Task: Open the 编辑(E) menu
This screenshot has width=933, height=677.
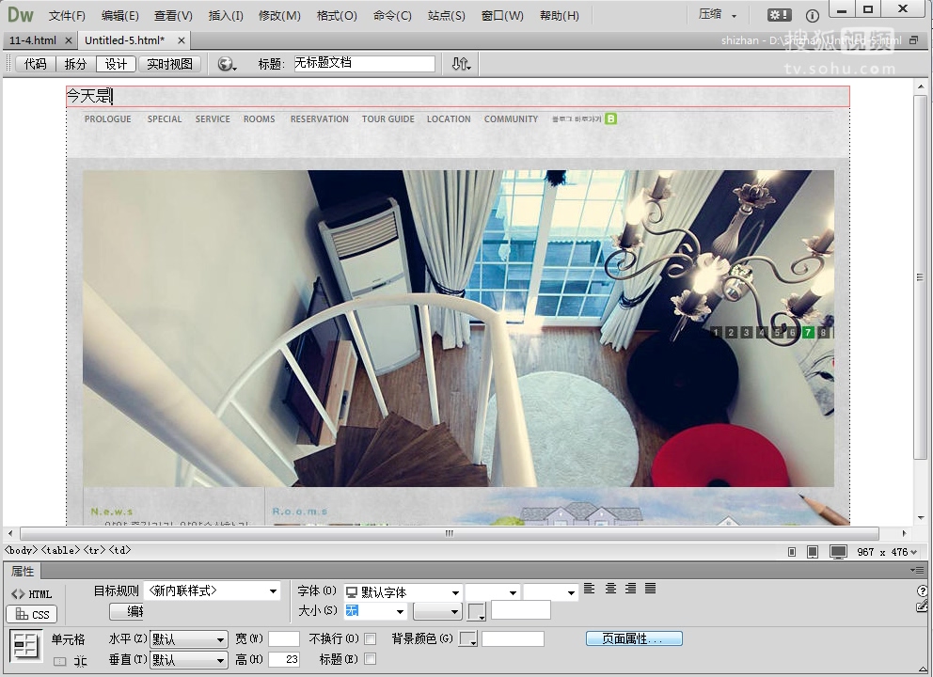Action: pyautogui.click(x=120, y=15)
